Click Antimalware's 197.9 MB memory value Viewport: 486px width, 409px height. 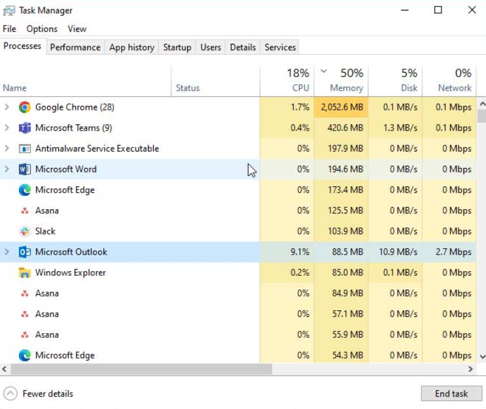click(345, 148)
